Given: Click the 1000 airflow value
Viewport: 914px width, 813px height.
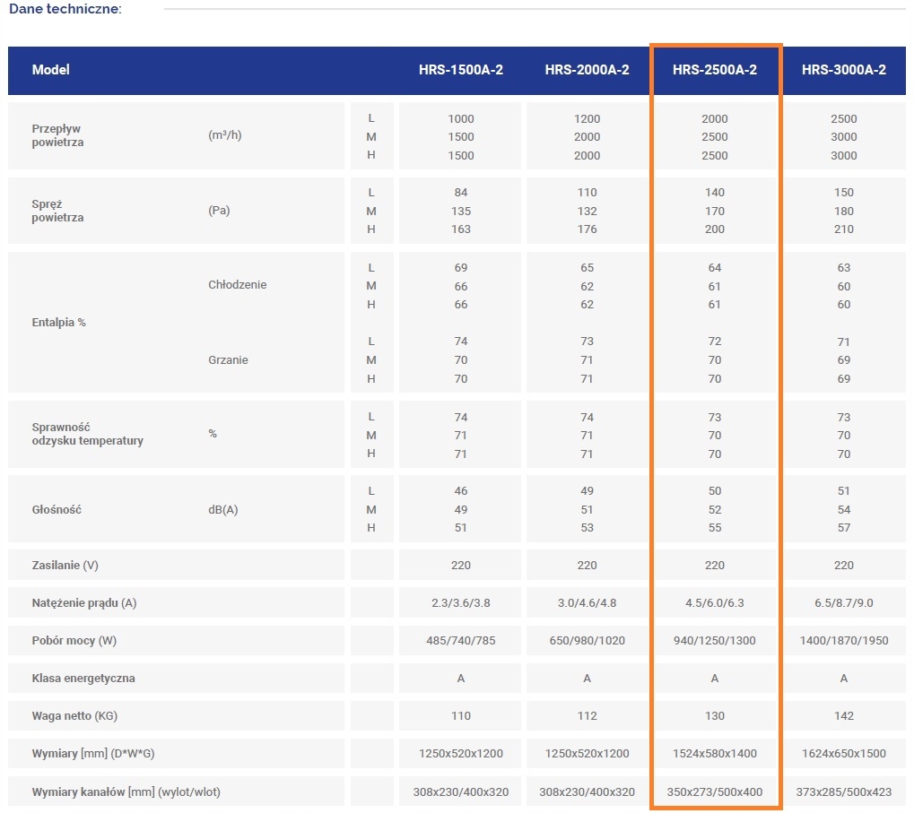Looking at the screenshot, I should pos(460,119).
